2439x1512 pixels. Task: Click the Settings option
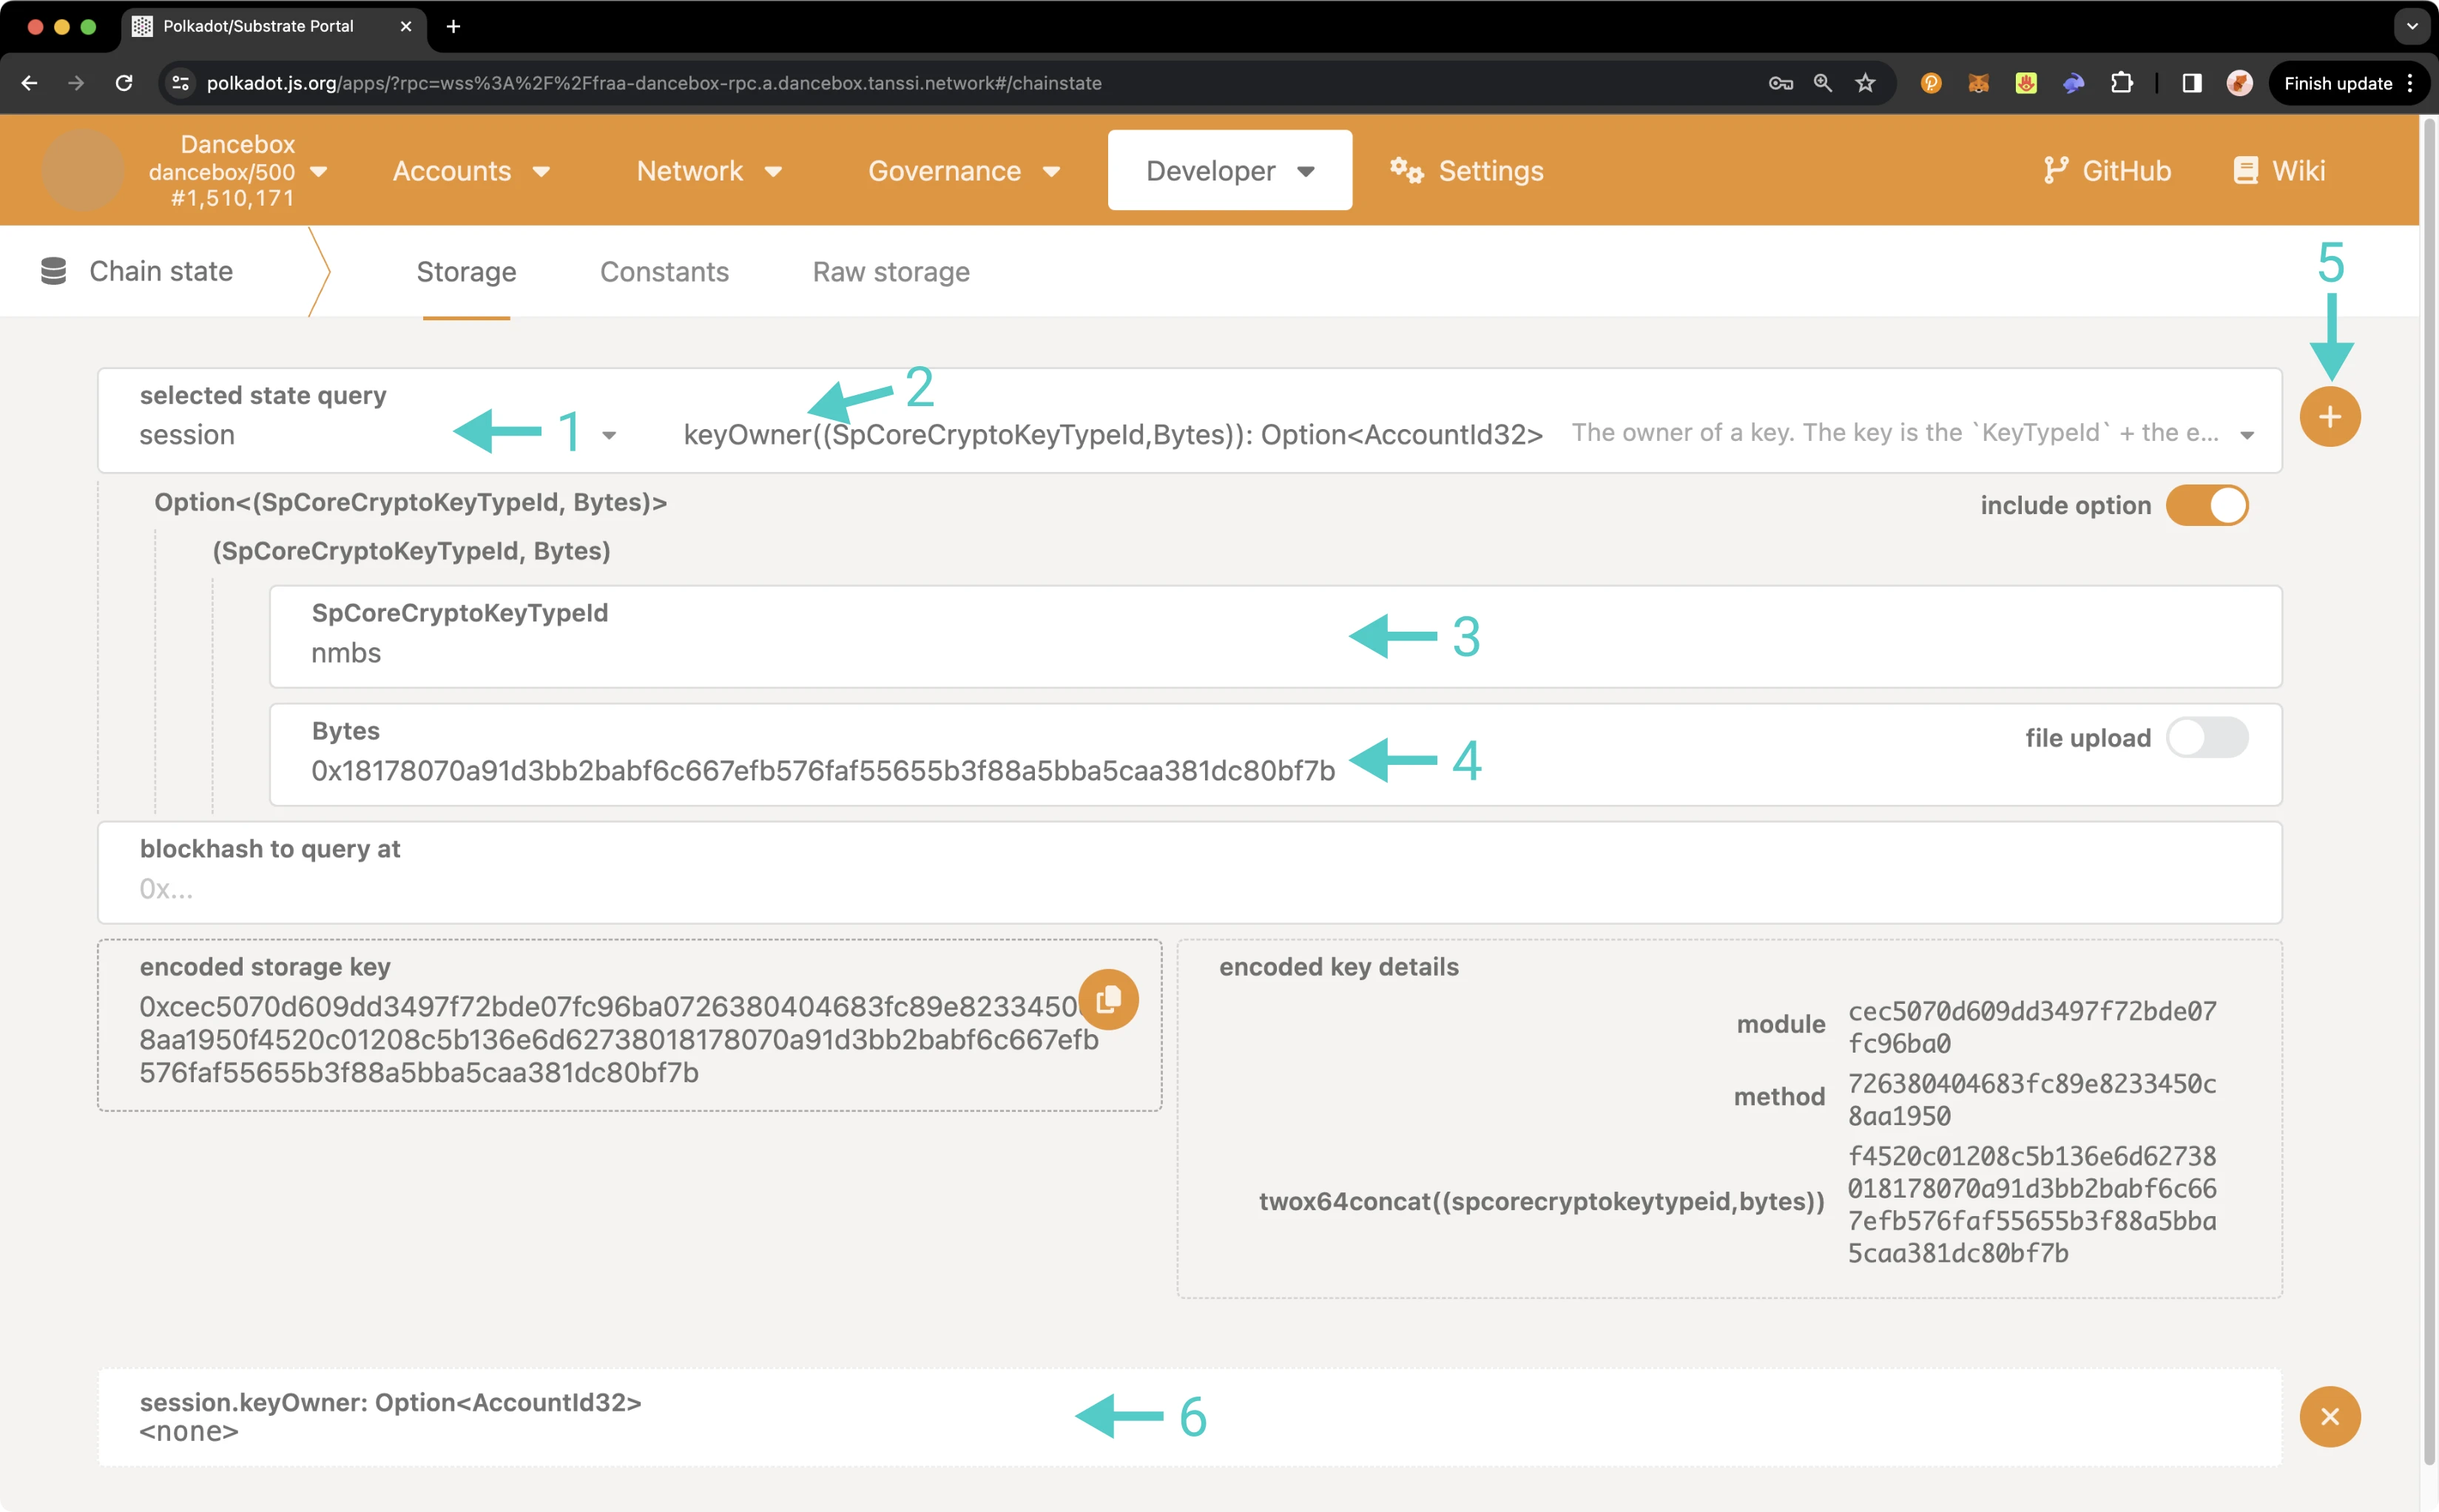[1490, 171]
